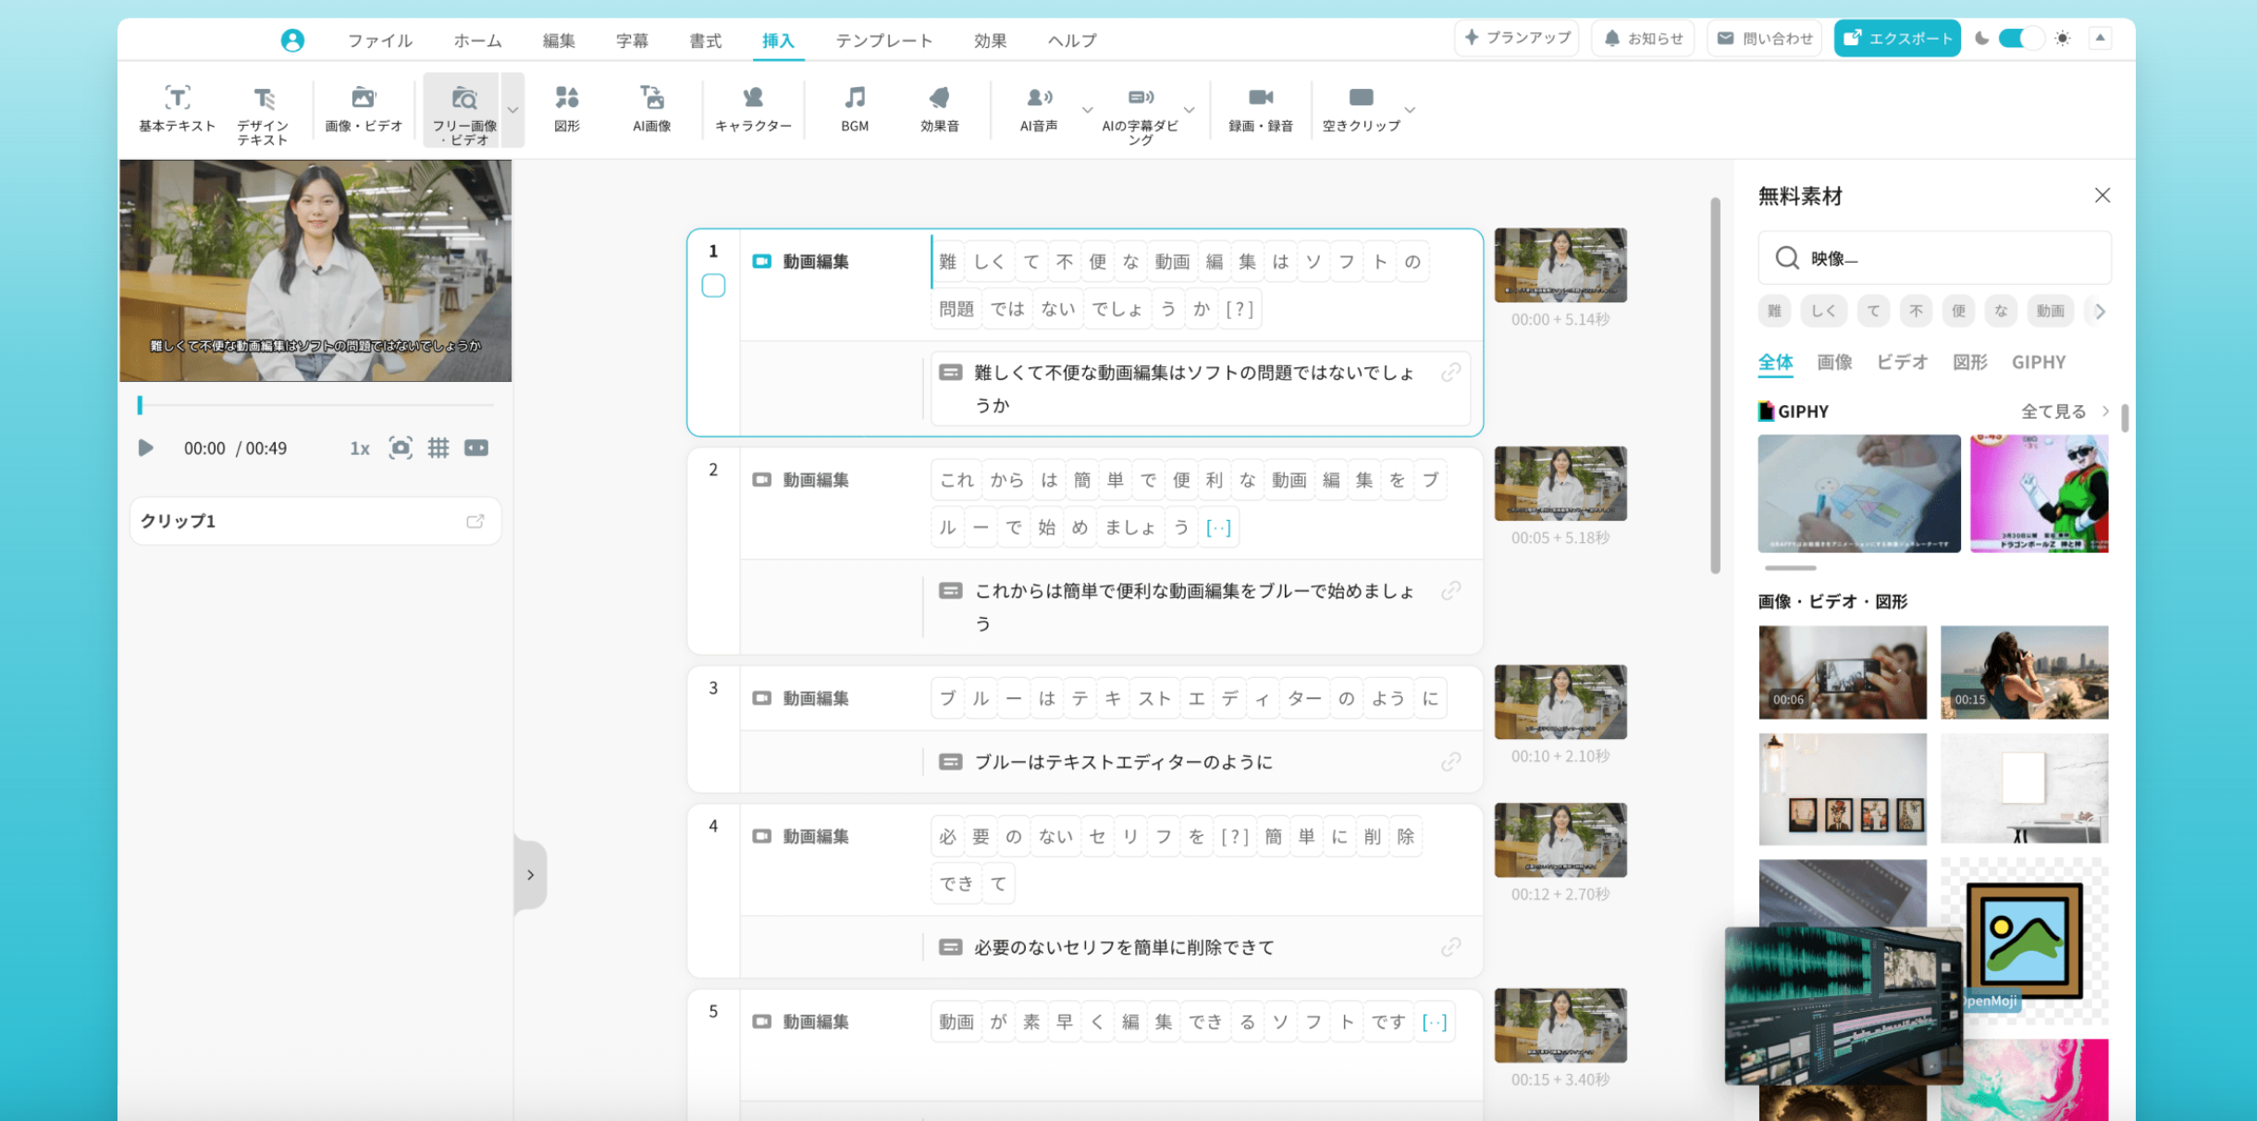Expand the left panel with side arrow
The image size is (2257, 1121).
click(x=530, y=875)
